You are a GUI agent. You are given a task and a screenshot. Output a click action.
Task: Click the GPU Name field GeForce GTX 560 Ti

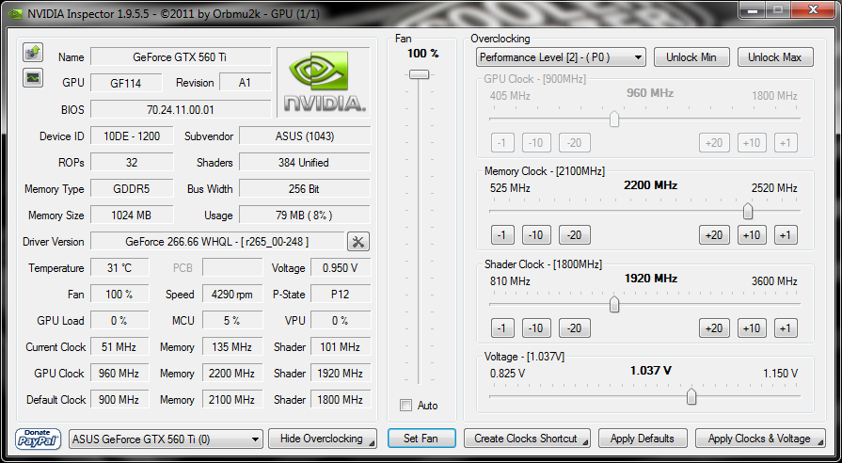click(181, 57)
